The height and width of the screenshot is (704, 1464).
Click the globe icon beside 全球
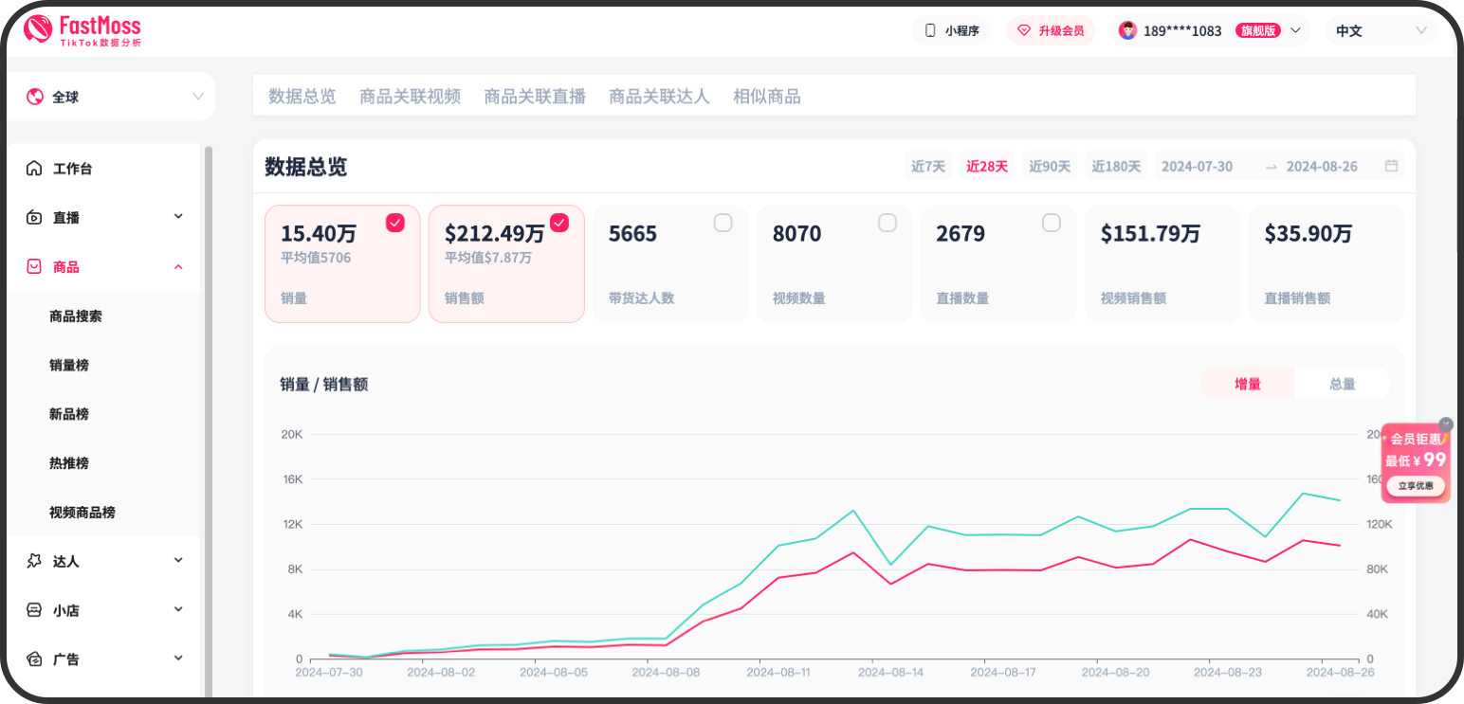(36, 97)
